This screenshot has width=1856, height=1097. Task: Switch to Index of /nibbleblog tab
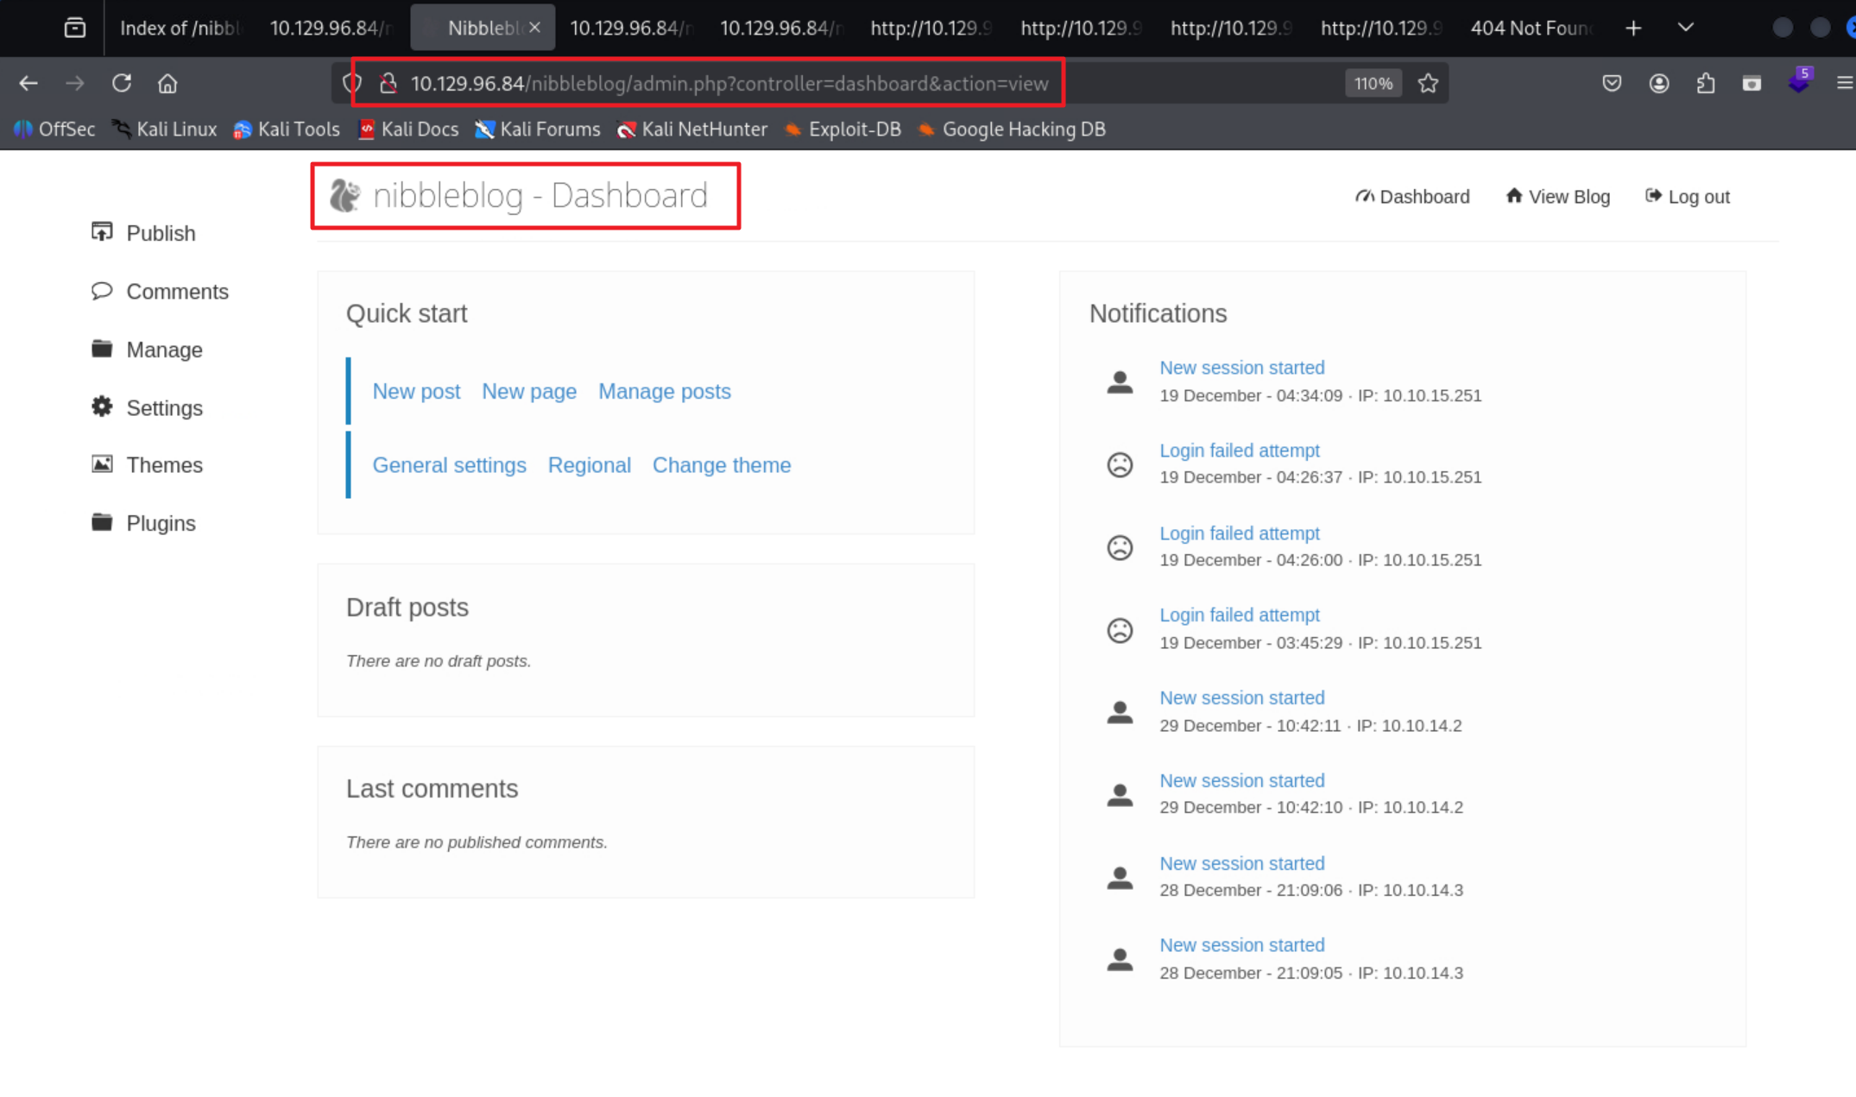(179, 28)
